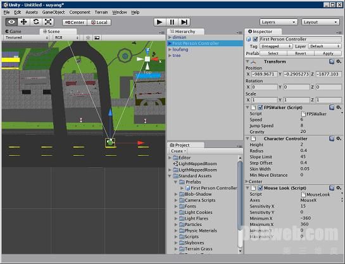The width and height of the screenshot is (345, 264).
Task: Open the Layer Default dropdown
Action: click(325, 46)
